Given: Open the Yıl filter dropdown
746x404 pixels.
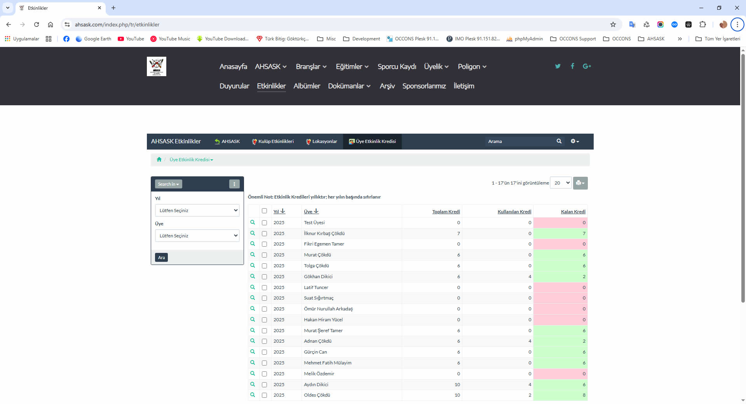Looking at the screenshot, I should point(197,211).
